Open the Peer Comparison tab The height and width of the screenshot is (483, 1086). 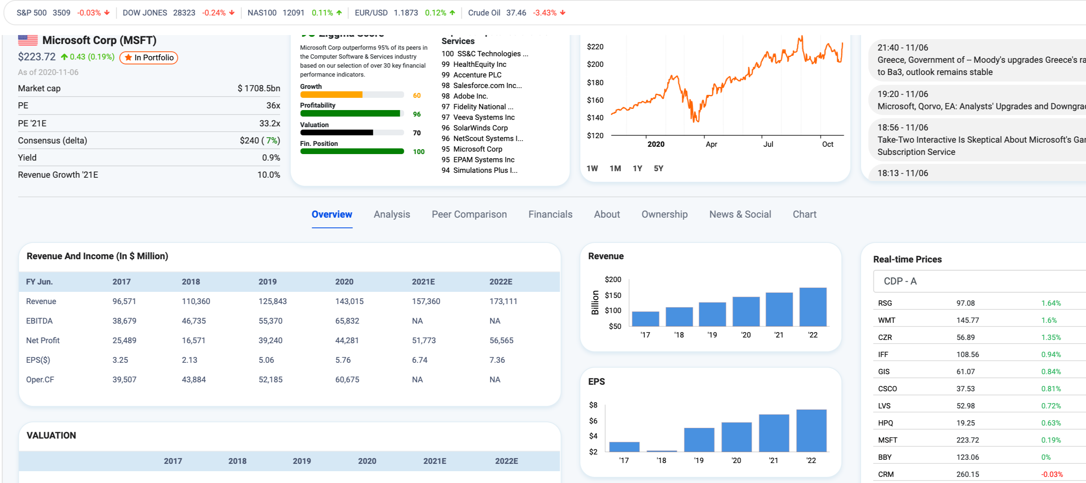[x=469, y=214]
